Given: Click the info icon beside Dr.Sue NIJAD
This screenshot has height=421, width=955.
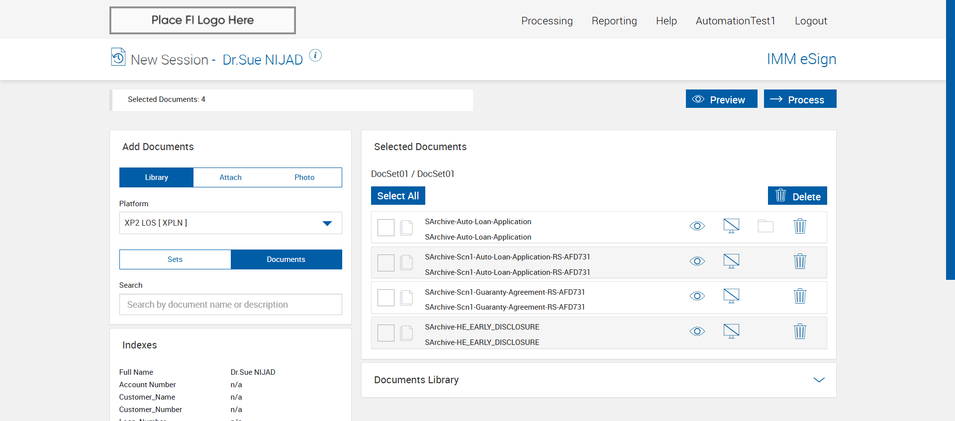Looking at the screenshot, I should (315, 55).
